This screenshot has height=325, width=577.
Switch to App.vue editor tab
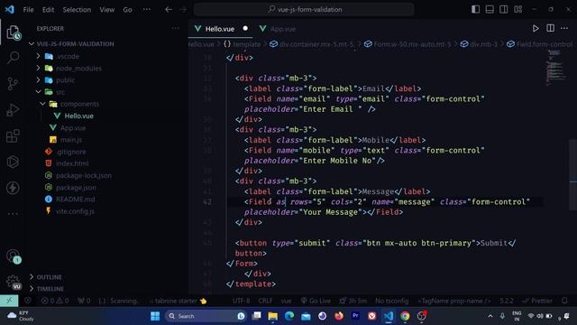(x=282, y=29)
